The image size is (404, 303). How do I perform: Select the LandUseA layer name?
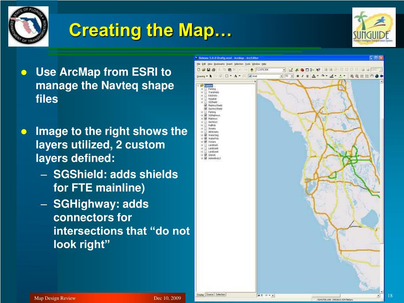(213, 151)
